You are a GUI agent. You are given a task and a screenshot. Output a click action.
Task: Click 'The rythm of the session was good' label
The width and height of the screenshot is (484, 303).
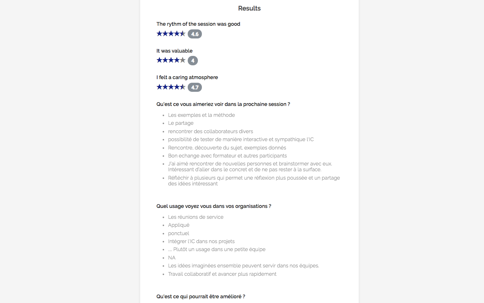[x=198, y=24]
